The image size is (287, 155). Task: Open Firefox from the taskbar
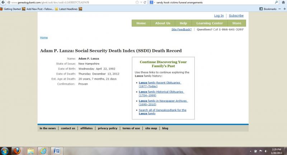point(17,151)
